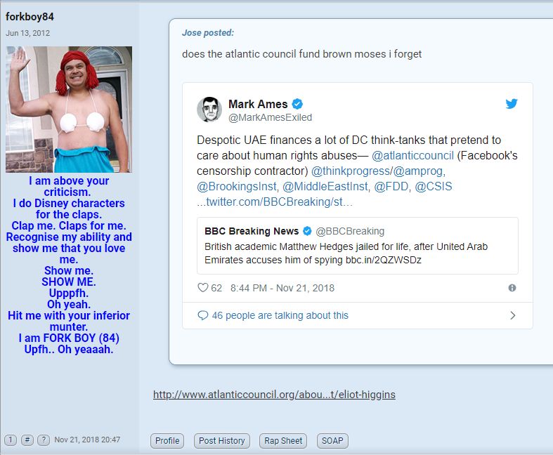Click the @FDD mention
553x455 pixels.
point(391,187)
